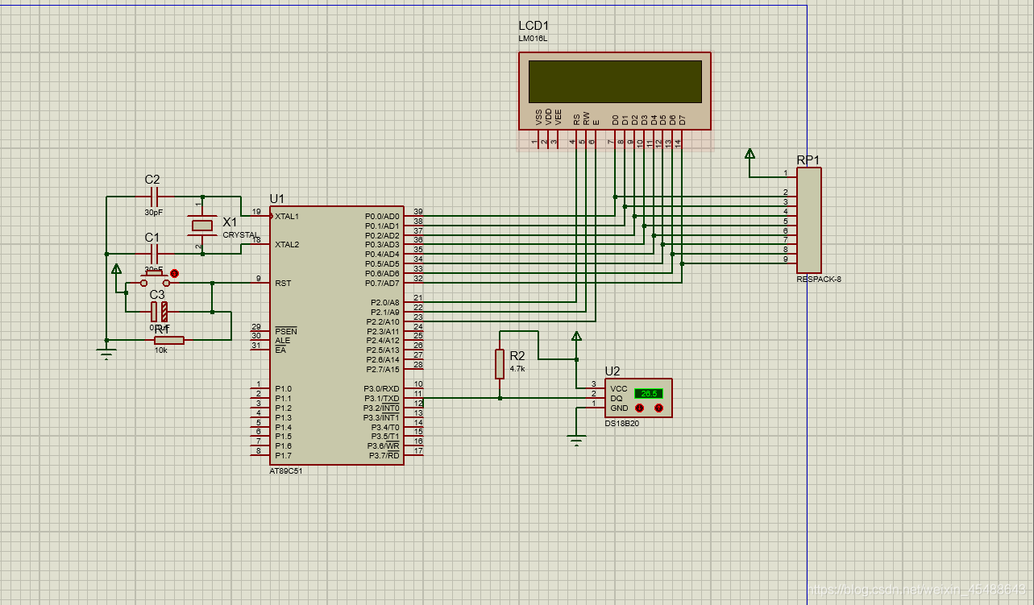Screen dimensions: 1034x605
Task: Click the LCD1 component label
Action: pos(534,26)
